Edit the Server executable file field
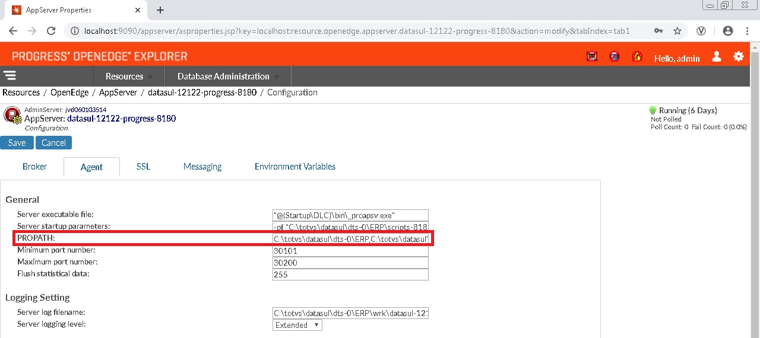760x338 pixels. click(350, 215)
